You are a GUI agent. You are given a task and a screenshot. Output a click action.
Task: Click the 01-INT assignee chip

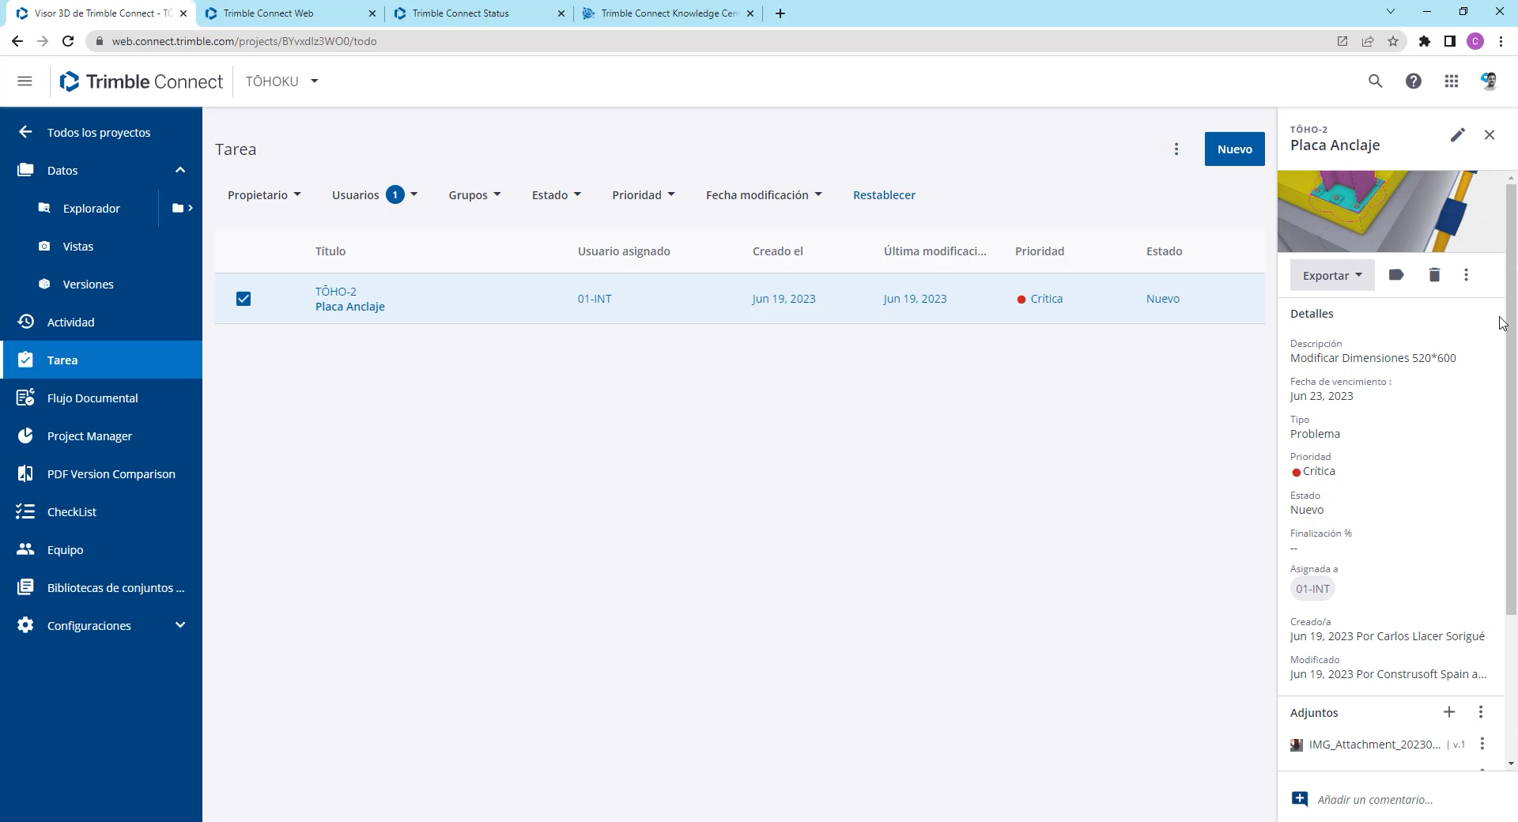[x=1312, y=589]
